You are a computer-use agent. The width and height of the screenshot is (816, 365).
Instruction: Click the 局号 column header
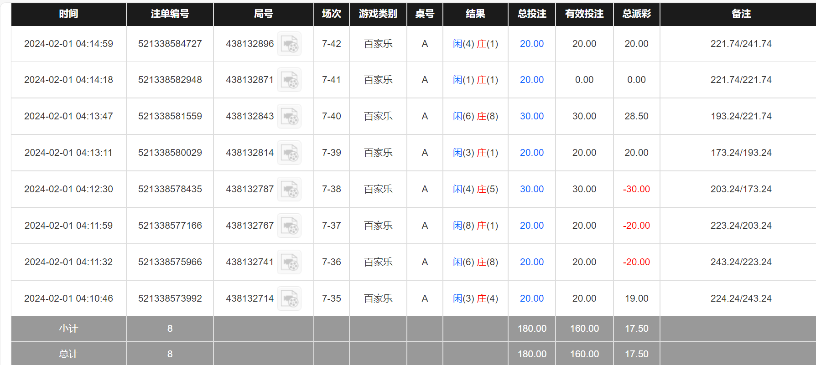coord(264,14)
